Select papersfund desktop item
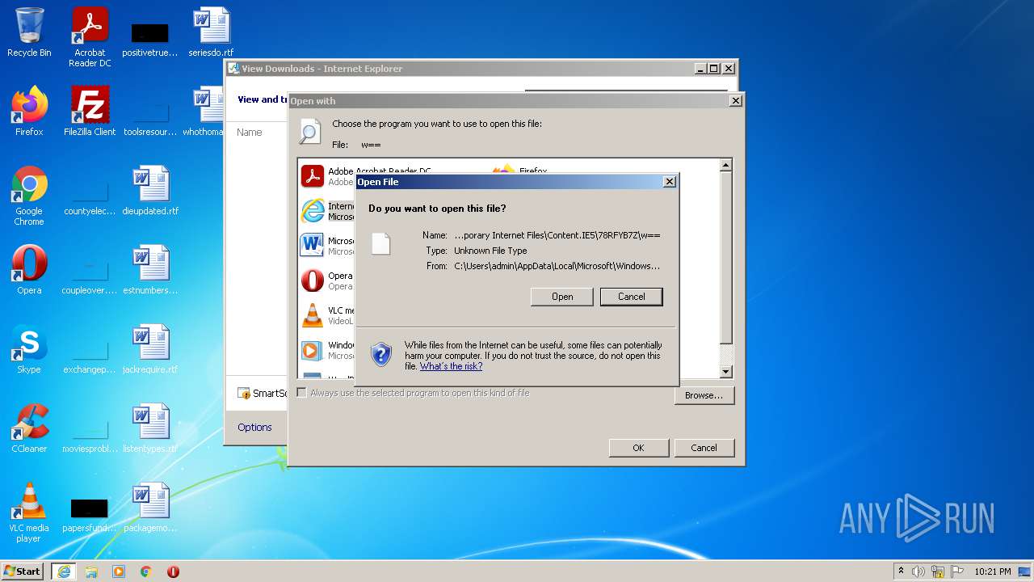Image resolution: width=1034 pixels, height=582 pixels. coord(90,514)
